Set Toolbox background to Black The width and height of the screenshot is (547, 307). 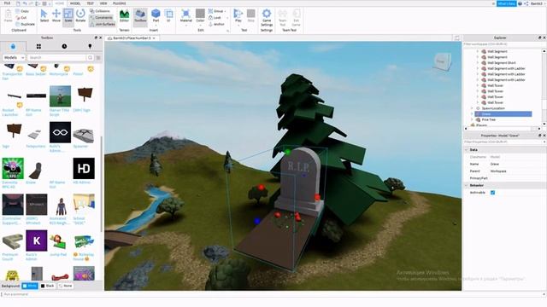coord(48,286)
